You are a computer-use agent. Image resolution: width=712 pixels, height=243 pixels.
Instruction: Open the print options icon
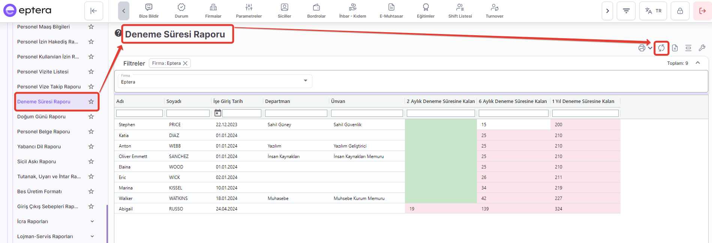pos(642,48)
